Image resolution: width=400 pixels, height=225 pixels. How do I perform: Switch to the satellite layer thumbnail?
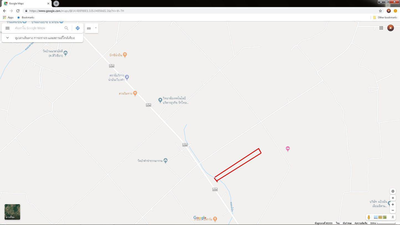(12, 212)
